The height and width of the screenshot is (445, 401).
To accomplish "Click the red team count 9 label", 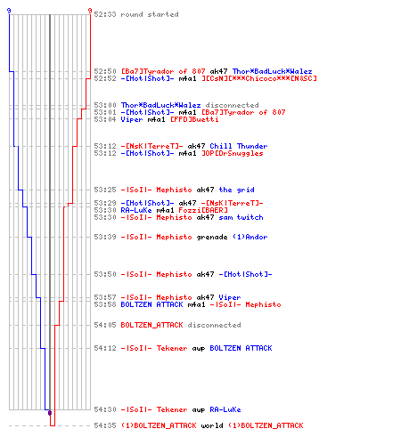I will pyautogui.click(x=90, y=11).
